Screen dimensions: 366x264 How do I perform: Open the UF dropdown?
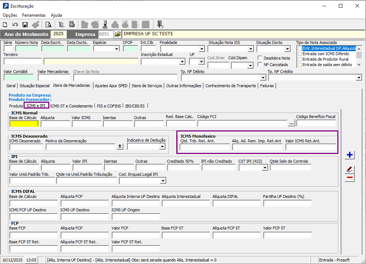201,62
